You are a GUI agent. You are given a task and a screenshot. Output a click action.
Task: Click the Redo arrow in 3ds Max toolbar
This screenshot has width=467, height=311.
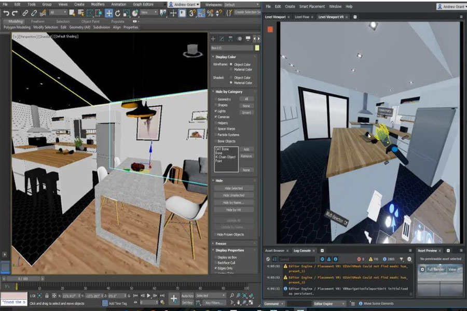tap(15, 13)
